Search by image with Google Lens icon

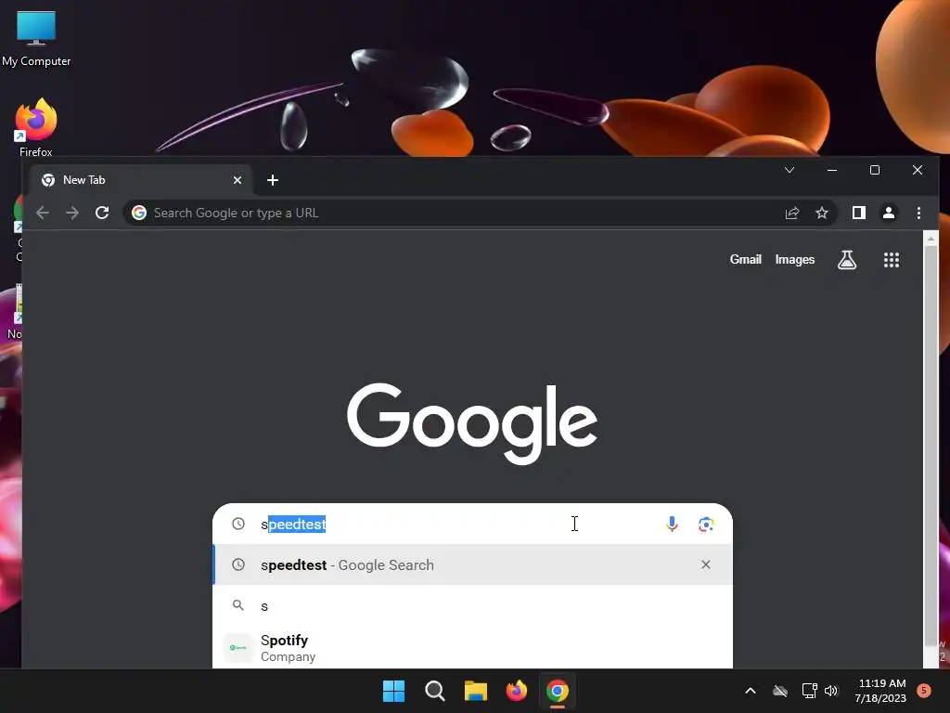coord(706,524)
